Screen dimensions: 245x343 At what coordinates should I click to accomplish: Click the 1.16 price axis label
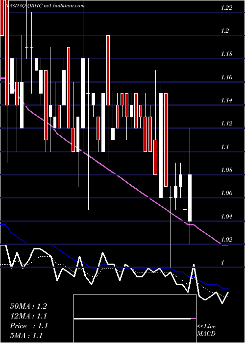pos(226,77)
